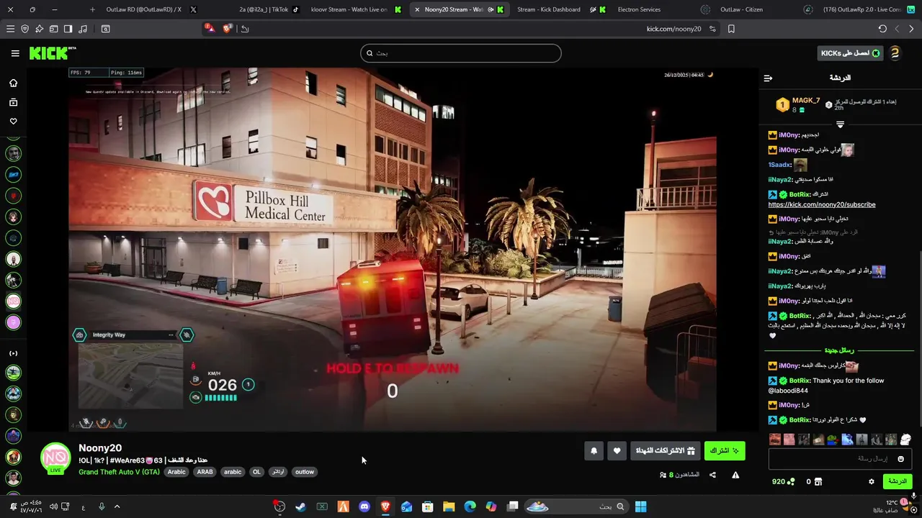This screenshot has width=922, height=518.
Task: Toggle the browser sidebar panel
Action: pos(68,29)
